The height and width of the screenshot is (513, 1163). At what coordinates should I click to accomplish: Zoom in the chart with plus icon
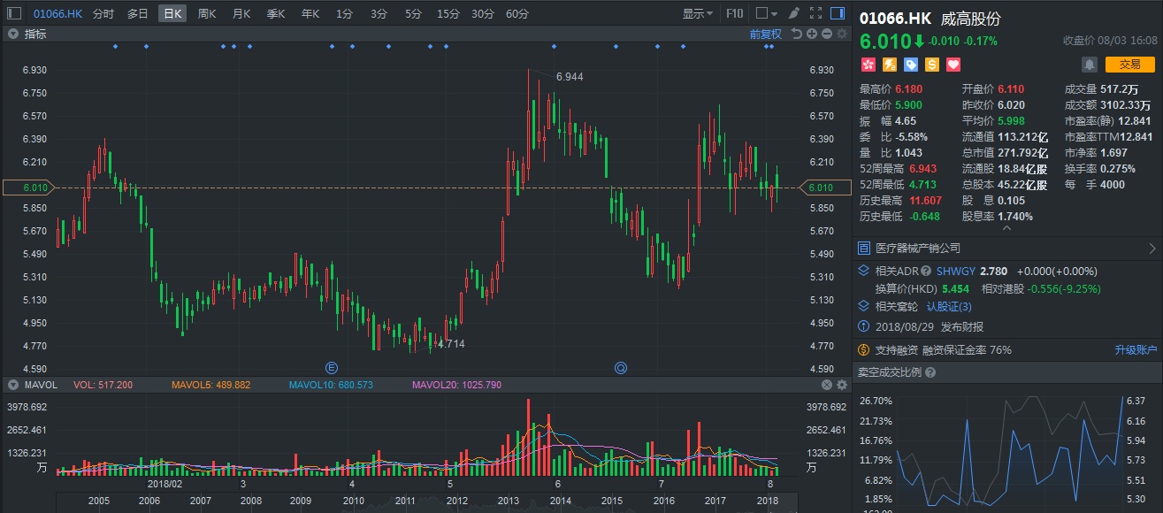[812, 34]
